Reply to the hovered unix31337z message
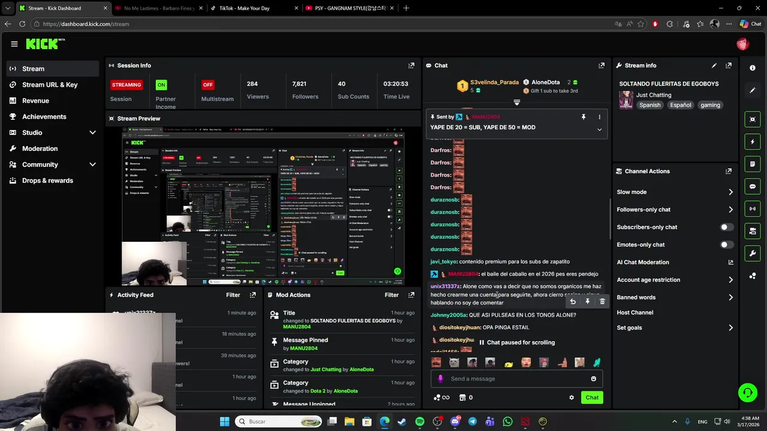 (x=573, y=302)
